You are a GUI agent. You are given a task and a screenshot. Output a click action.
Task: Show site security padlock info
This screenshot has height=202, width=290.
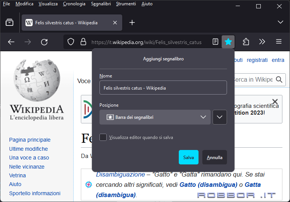(83, 42)
